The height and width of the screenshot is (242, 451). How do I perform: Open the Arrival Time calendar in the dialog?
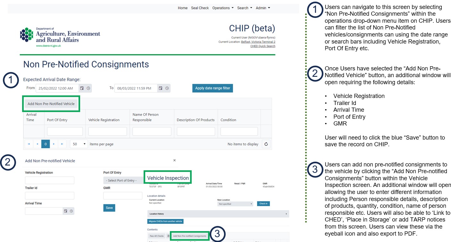point(65,211)
